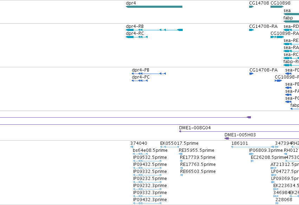Screen dimensions: 299x205
Task: Click the RE35955.5prime EST glyph
Action: (181, 154)
